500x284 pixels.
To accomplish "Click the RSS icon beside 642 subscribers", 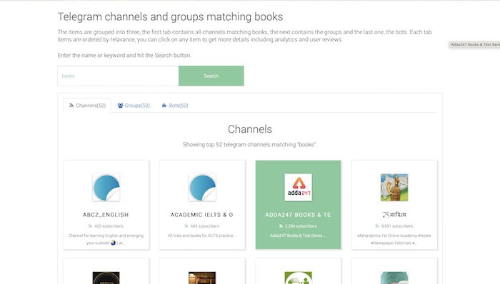I will point(186,226).
